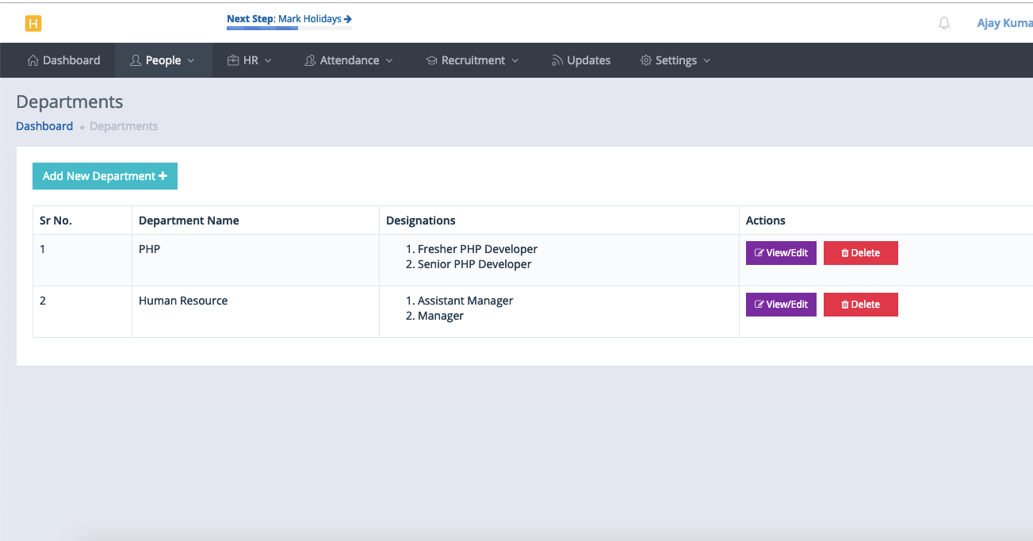Click the HR briefcase icon
The image size is (1033, 541).
pyautogui.click(x=233, y=60)
